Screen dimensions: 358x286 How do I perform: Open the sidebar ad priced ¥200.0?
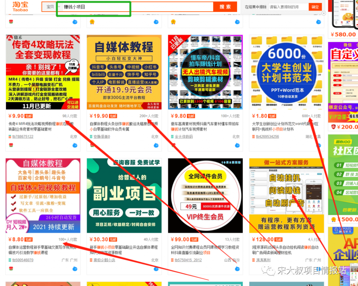click(343, 87)
